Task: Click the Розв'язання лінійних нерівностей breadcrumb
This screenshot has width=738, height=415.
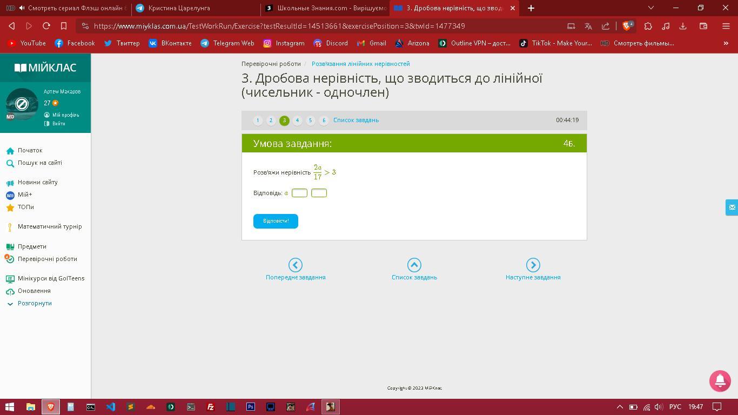Action: pos(361,64)
